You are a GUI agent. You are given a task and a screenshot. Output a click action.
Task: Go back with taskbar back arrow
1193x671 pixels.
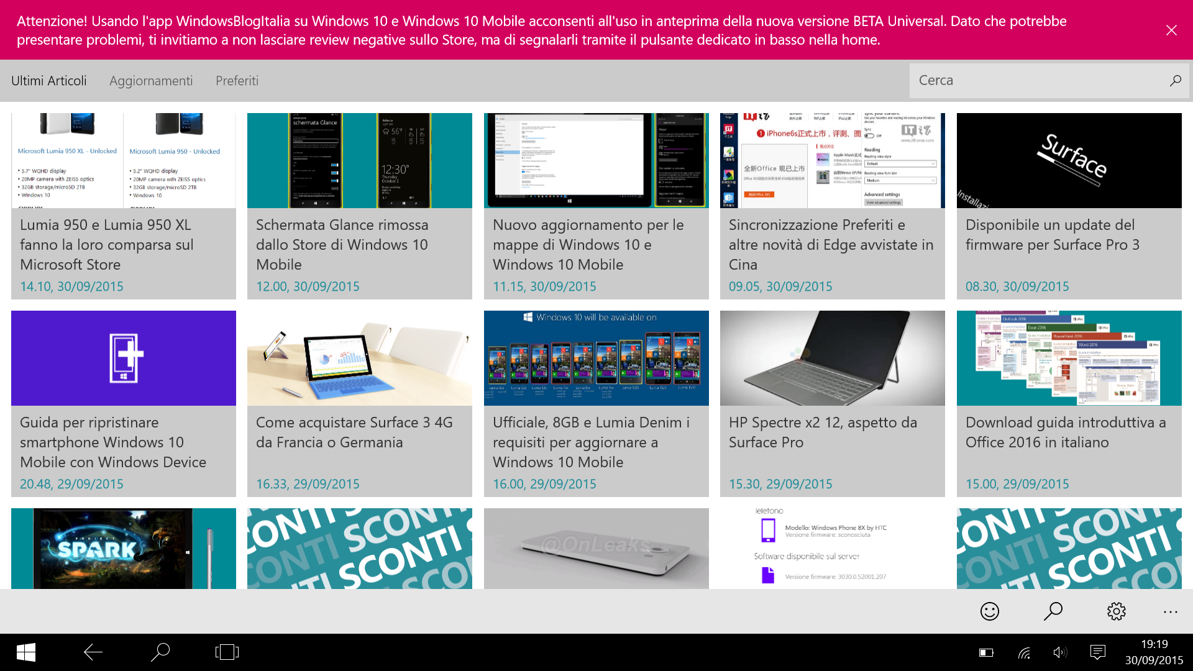[x=93, y=652]
